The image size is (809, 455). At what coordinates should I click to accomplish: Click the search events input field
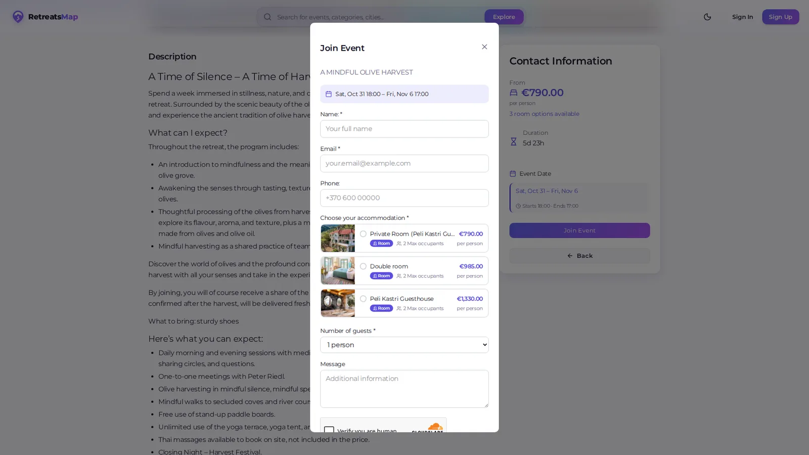click(378, 17)
